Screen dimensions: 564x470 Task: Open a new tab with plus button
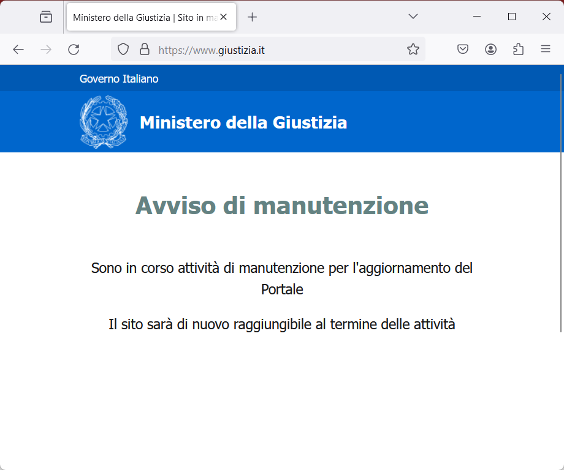[252, 17]
